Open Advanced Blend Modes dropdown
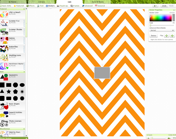 click(x=162, y=30)
